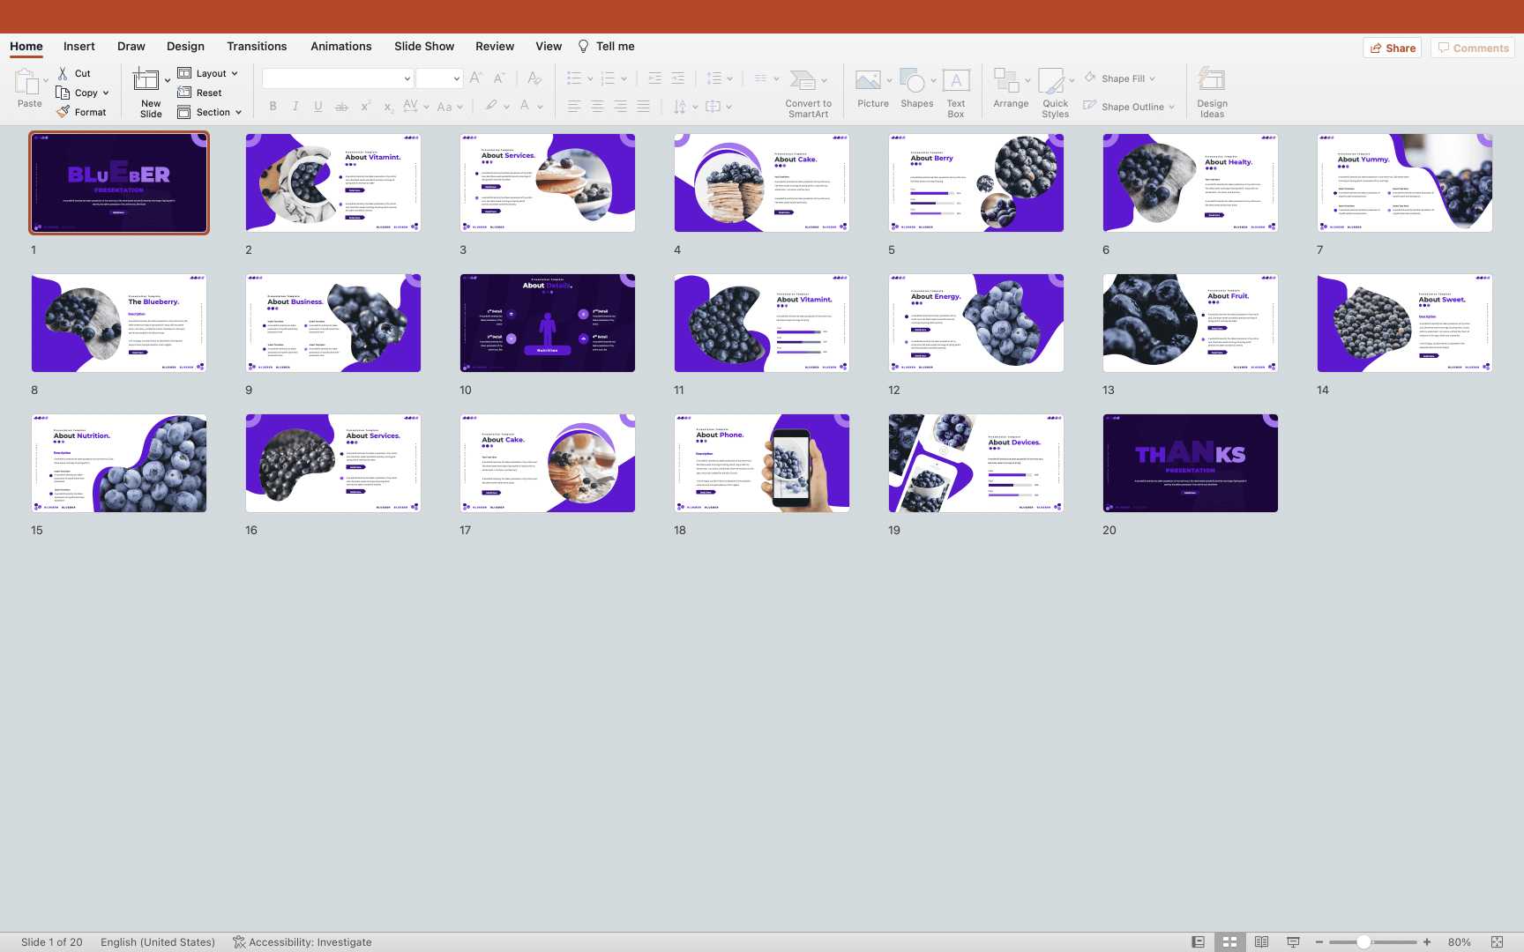Switch to Normal view in status bar

coord(1198,942)
